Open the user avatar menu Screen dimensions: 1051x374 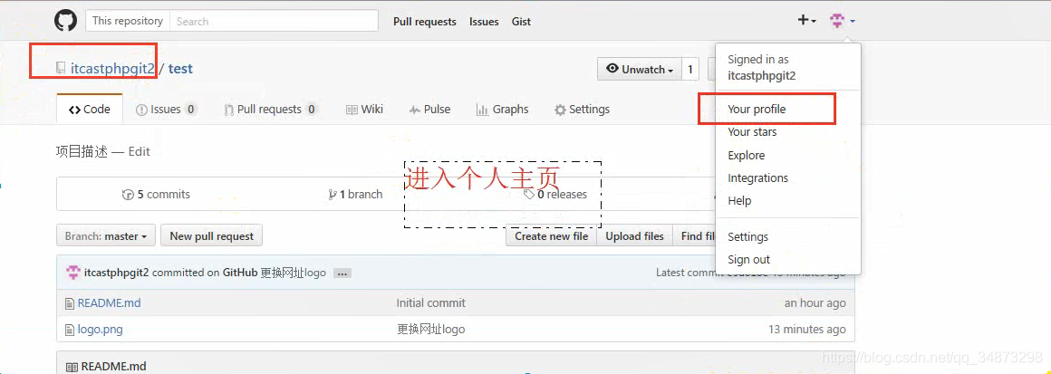coord(843,21)
